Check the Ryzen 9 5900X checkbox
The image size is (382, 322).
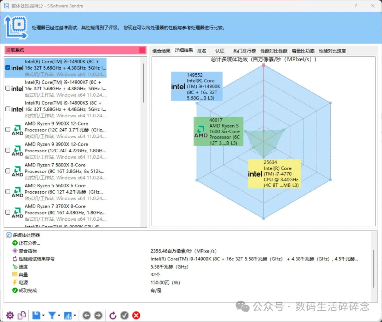[x=8, y=130]
